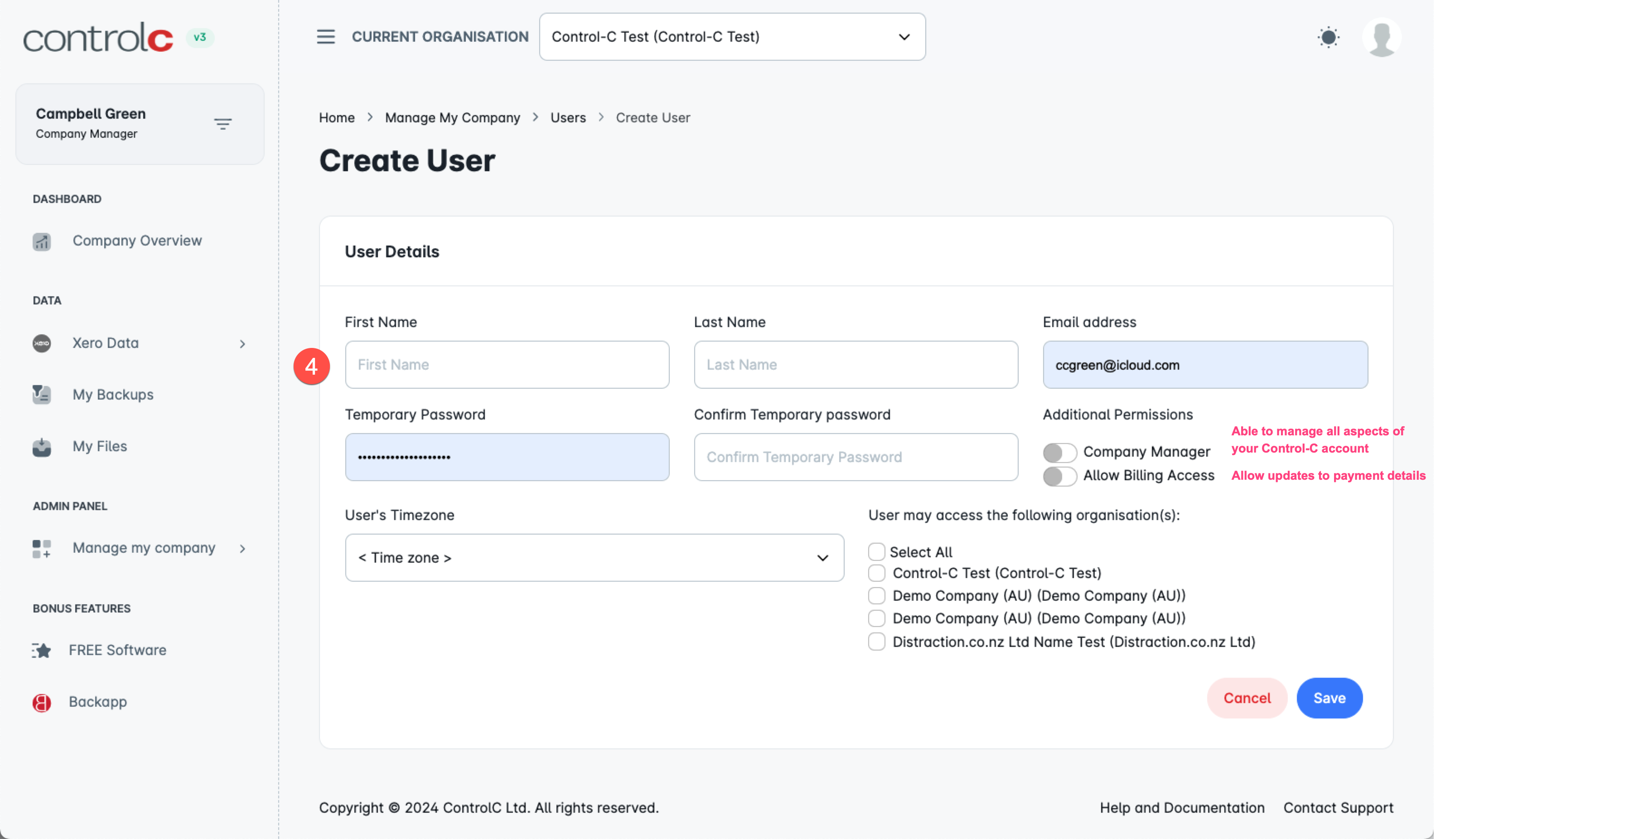Check the Control-C Test organisation checkbox
The height and width of the screenshot is (839, 1634).
click(x=876, y=573)
